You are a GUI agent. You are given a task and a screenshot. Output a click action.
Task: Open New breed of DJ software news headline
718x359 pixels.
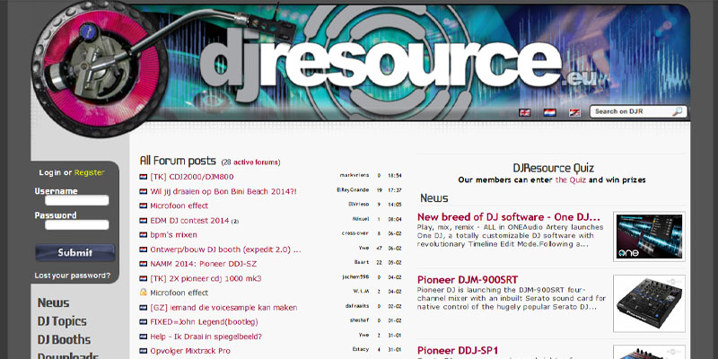coord(508,216)
